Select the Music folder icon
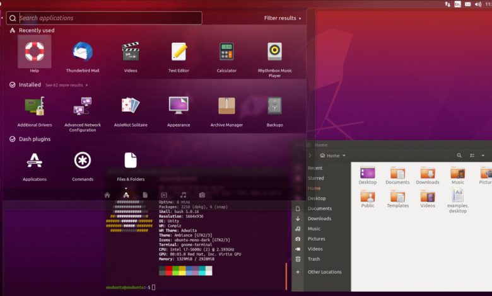The width and height of the screenshot is (492, 296). 457,173
